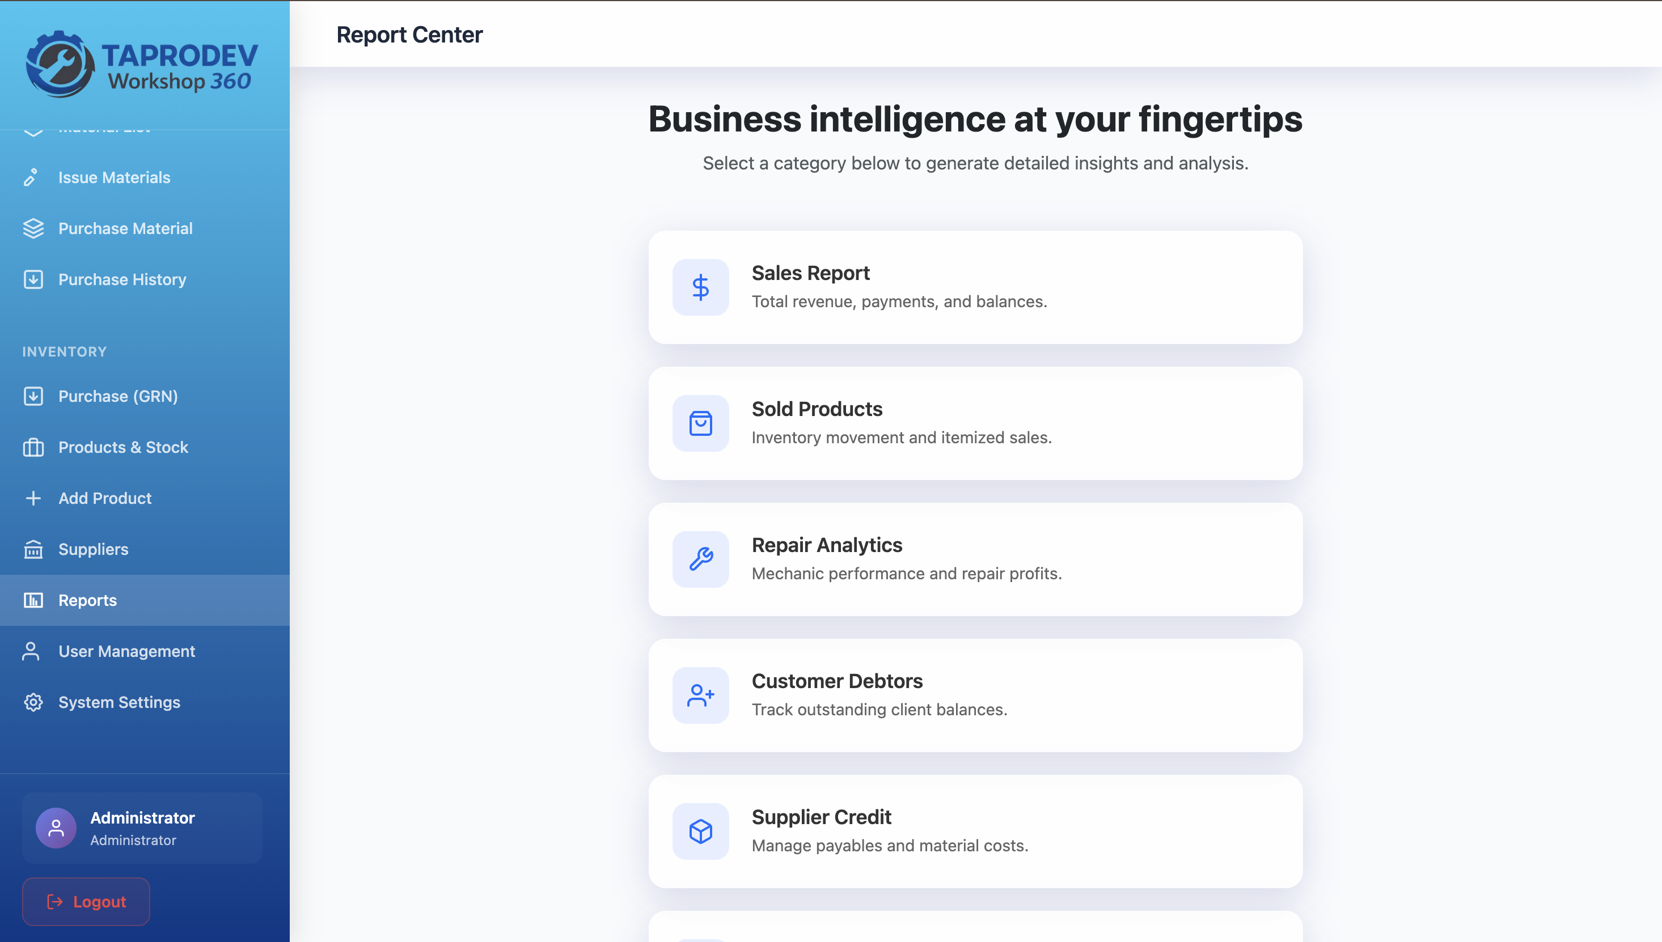Click the plus icon next to Add Product
The image size is (1662, 942).
tap(33, 498)
